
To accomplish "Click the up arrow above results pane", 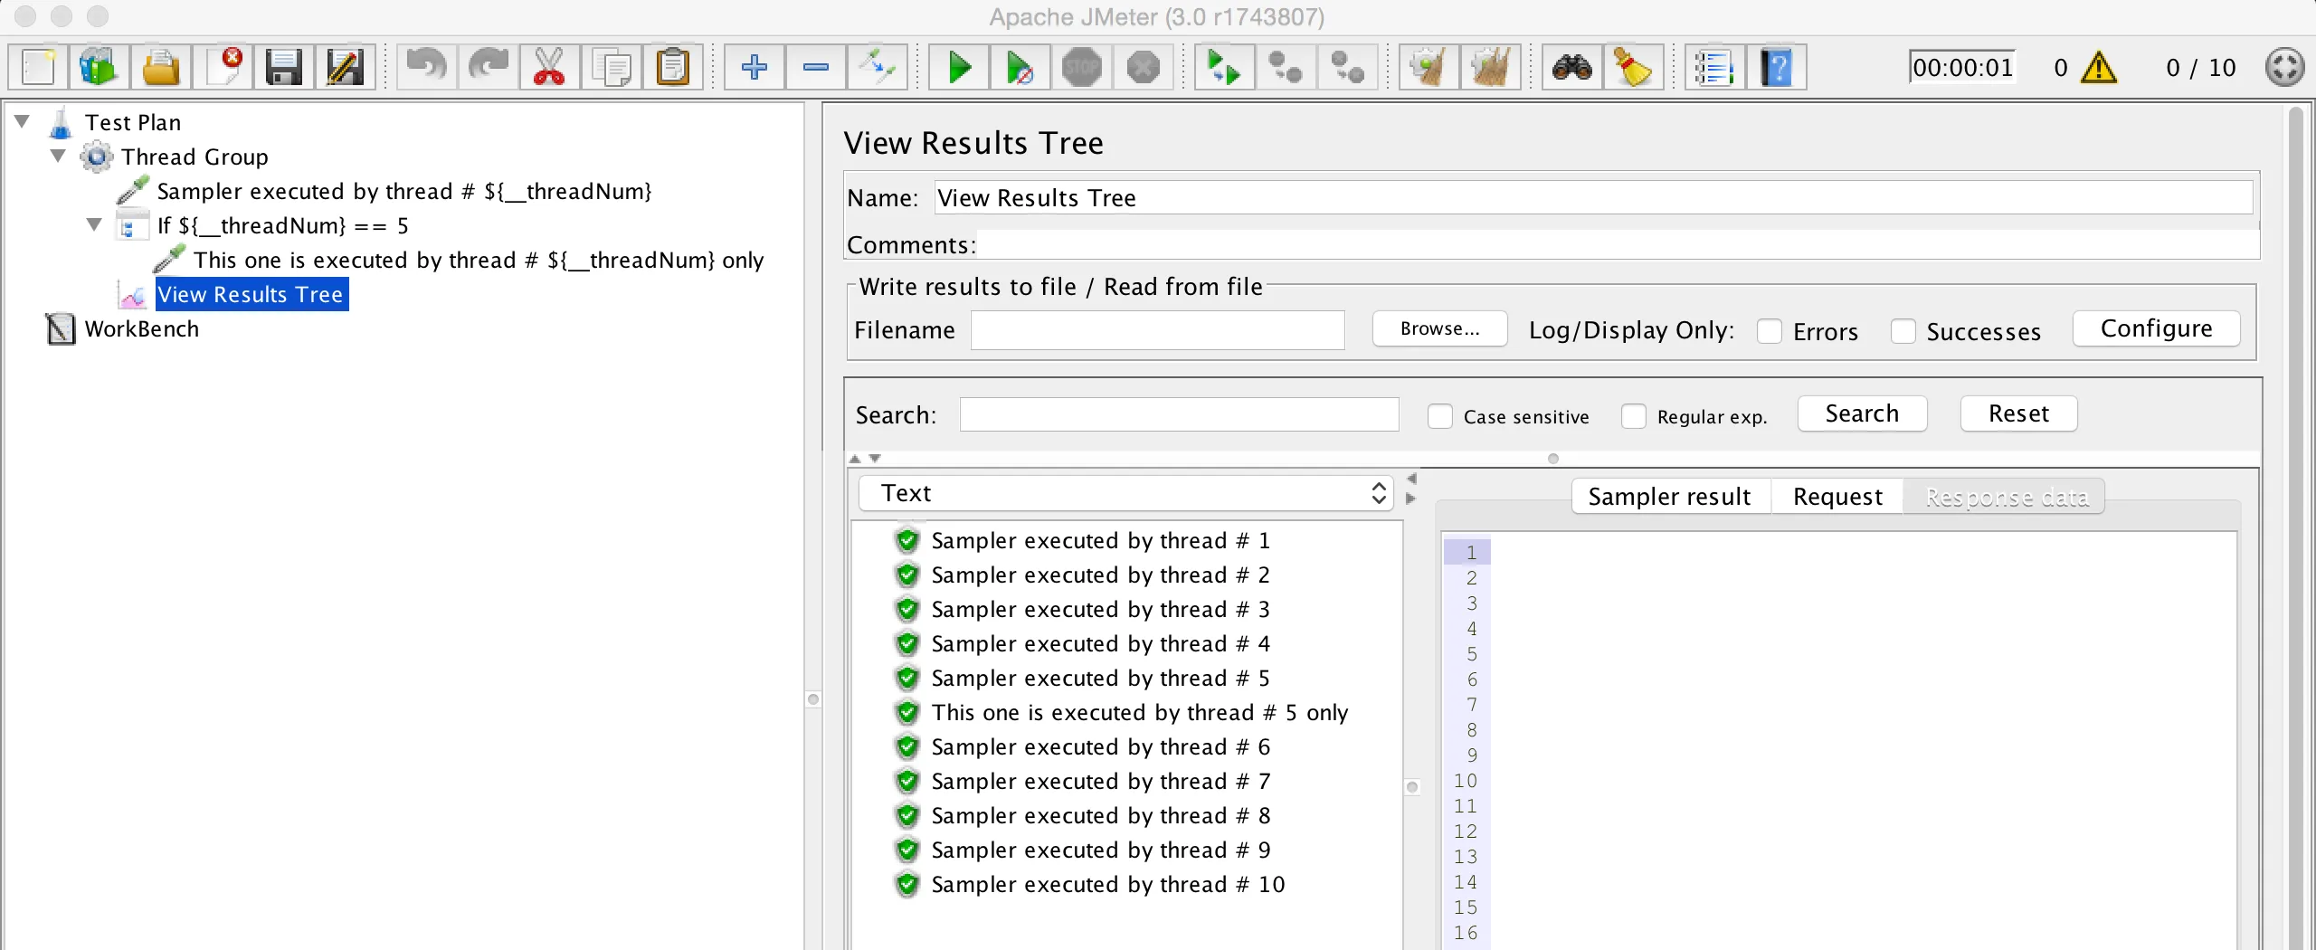I will [855, 459].
